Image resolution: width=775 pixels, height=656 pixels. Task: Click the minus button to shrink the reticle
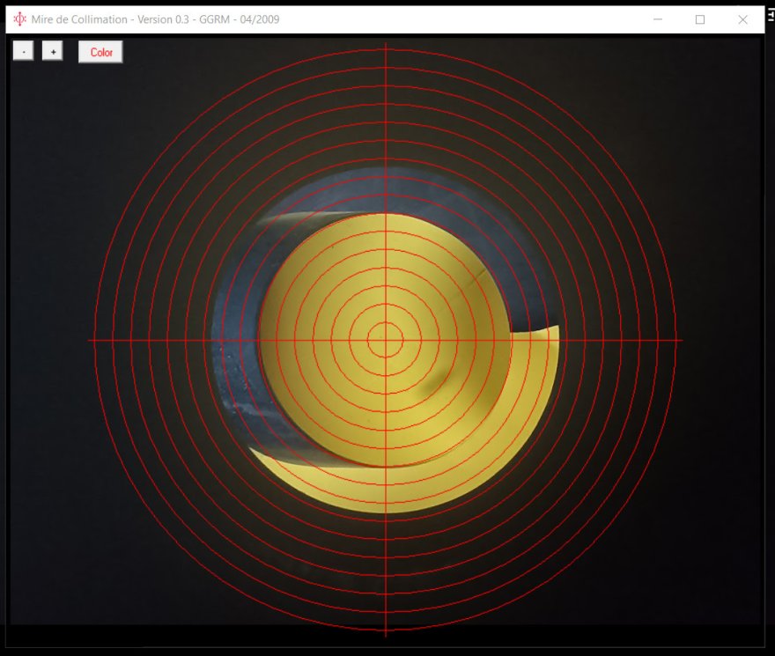23,52
